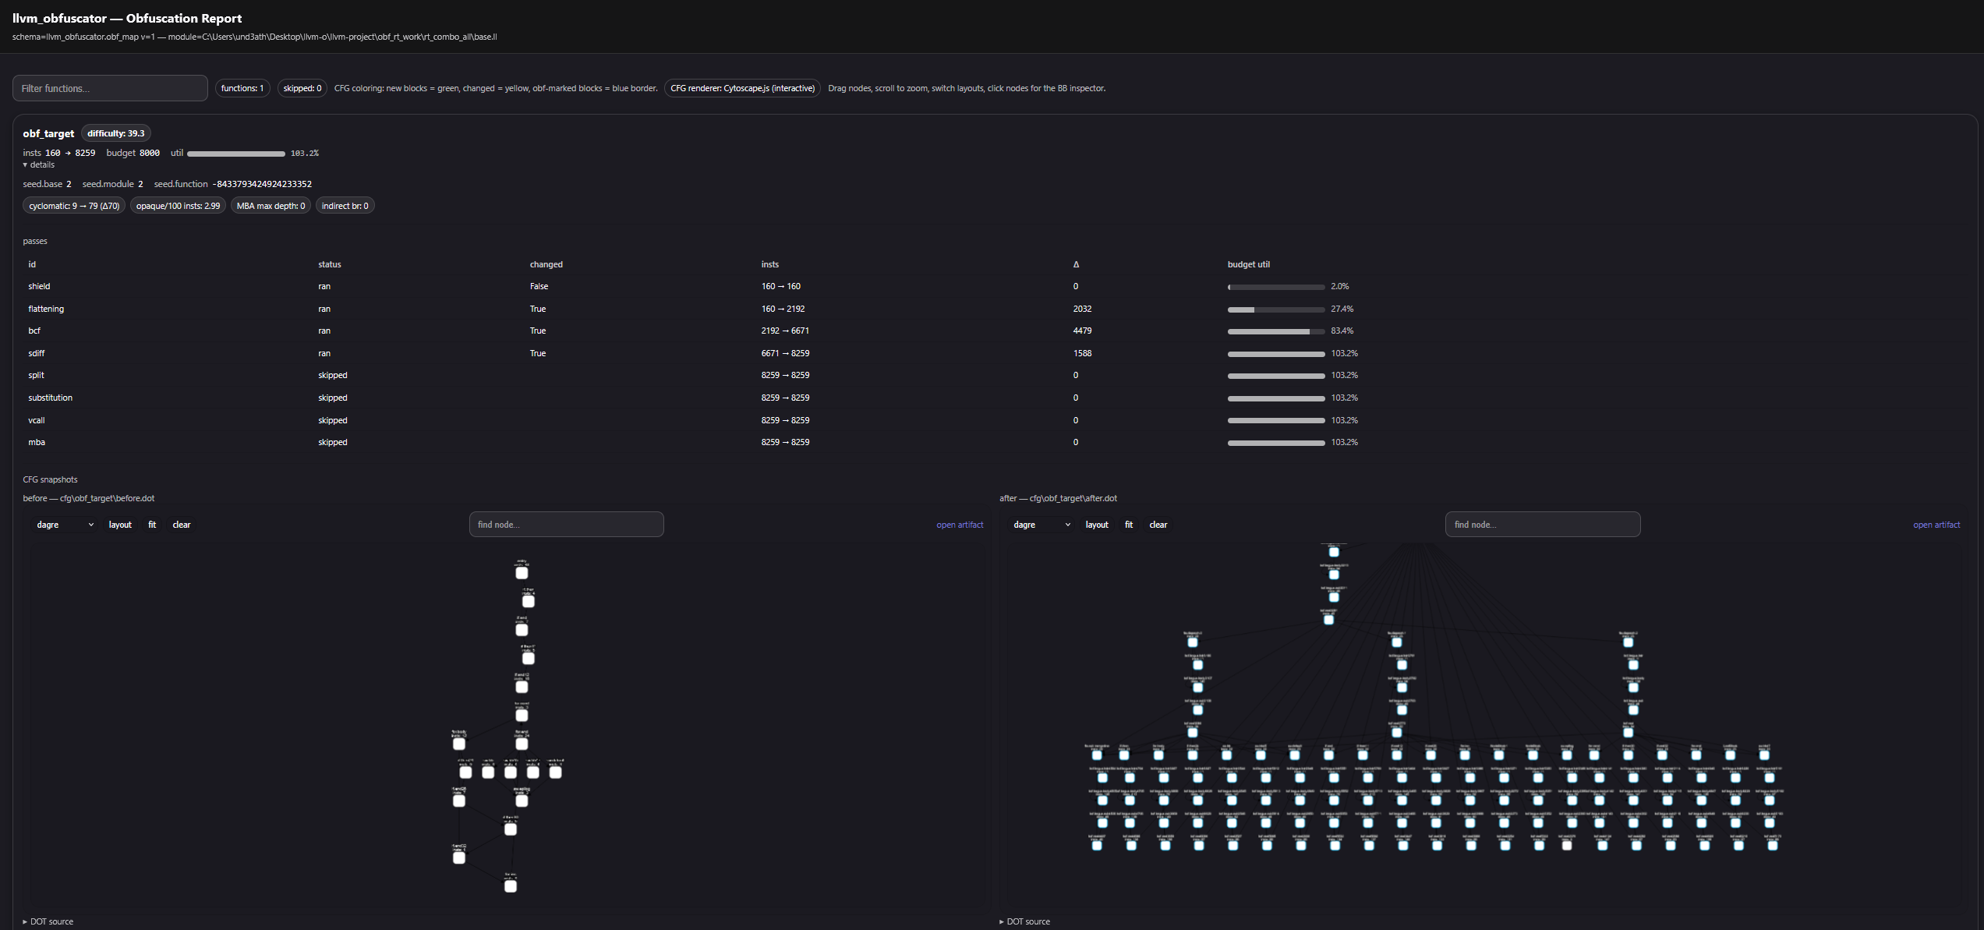Viewport: 1984px width, 930px height.
Task: Click the if.then node with 4 insts
Action: 529,601
